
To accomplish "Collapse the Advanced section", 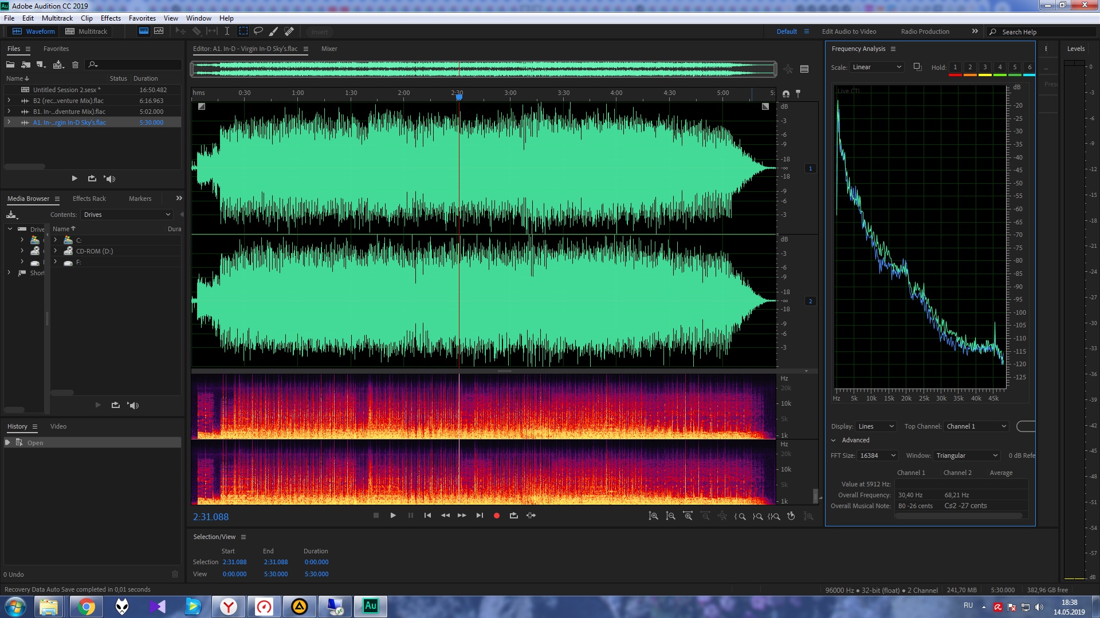I will click(x=834, y=440).
